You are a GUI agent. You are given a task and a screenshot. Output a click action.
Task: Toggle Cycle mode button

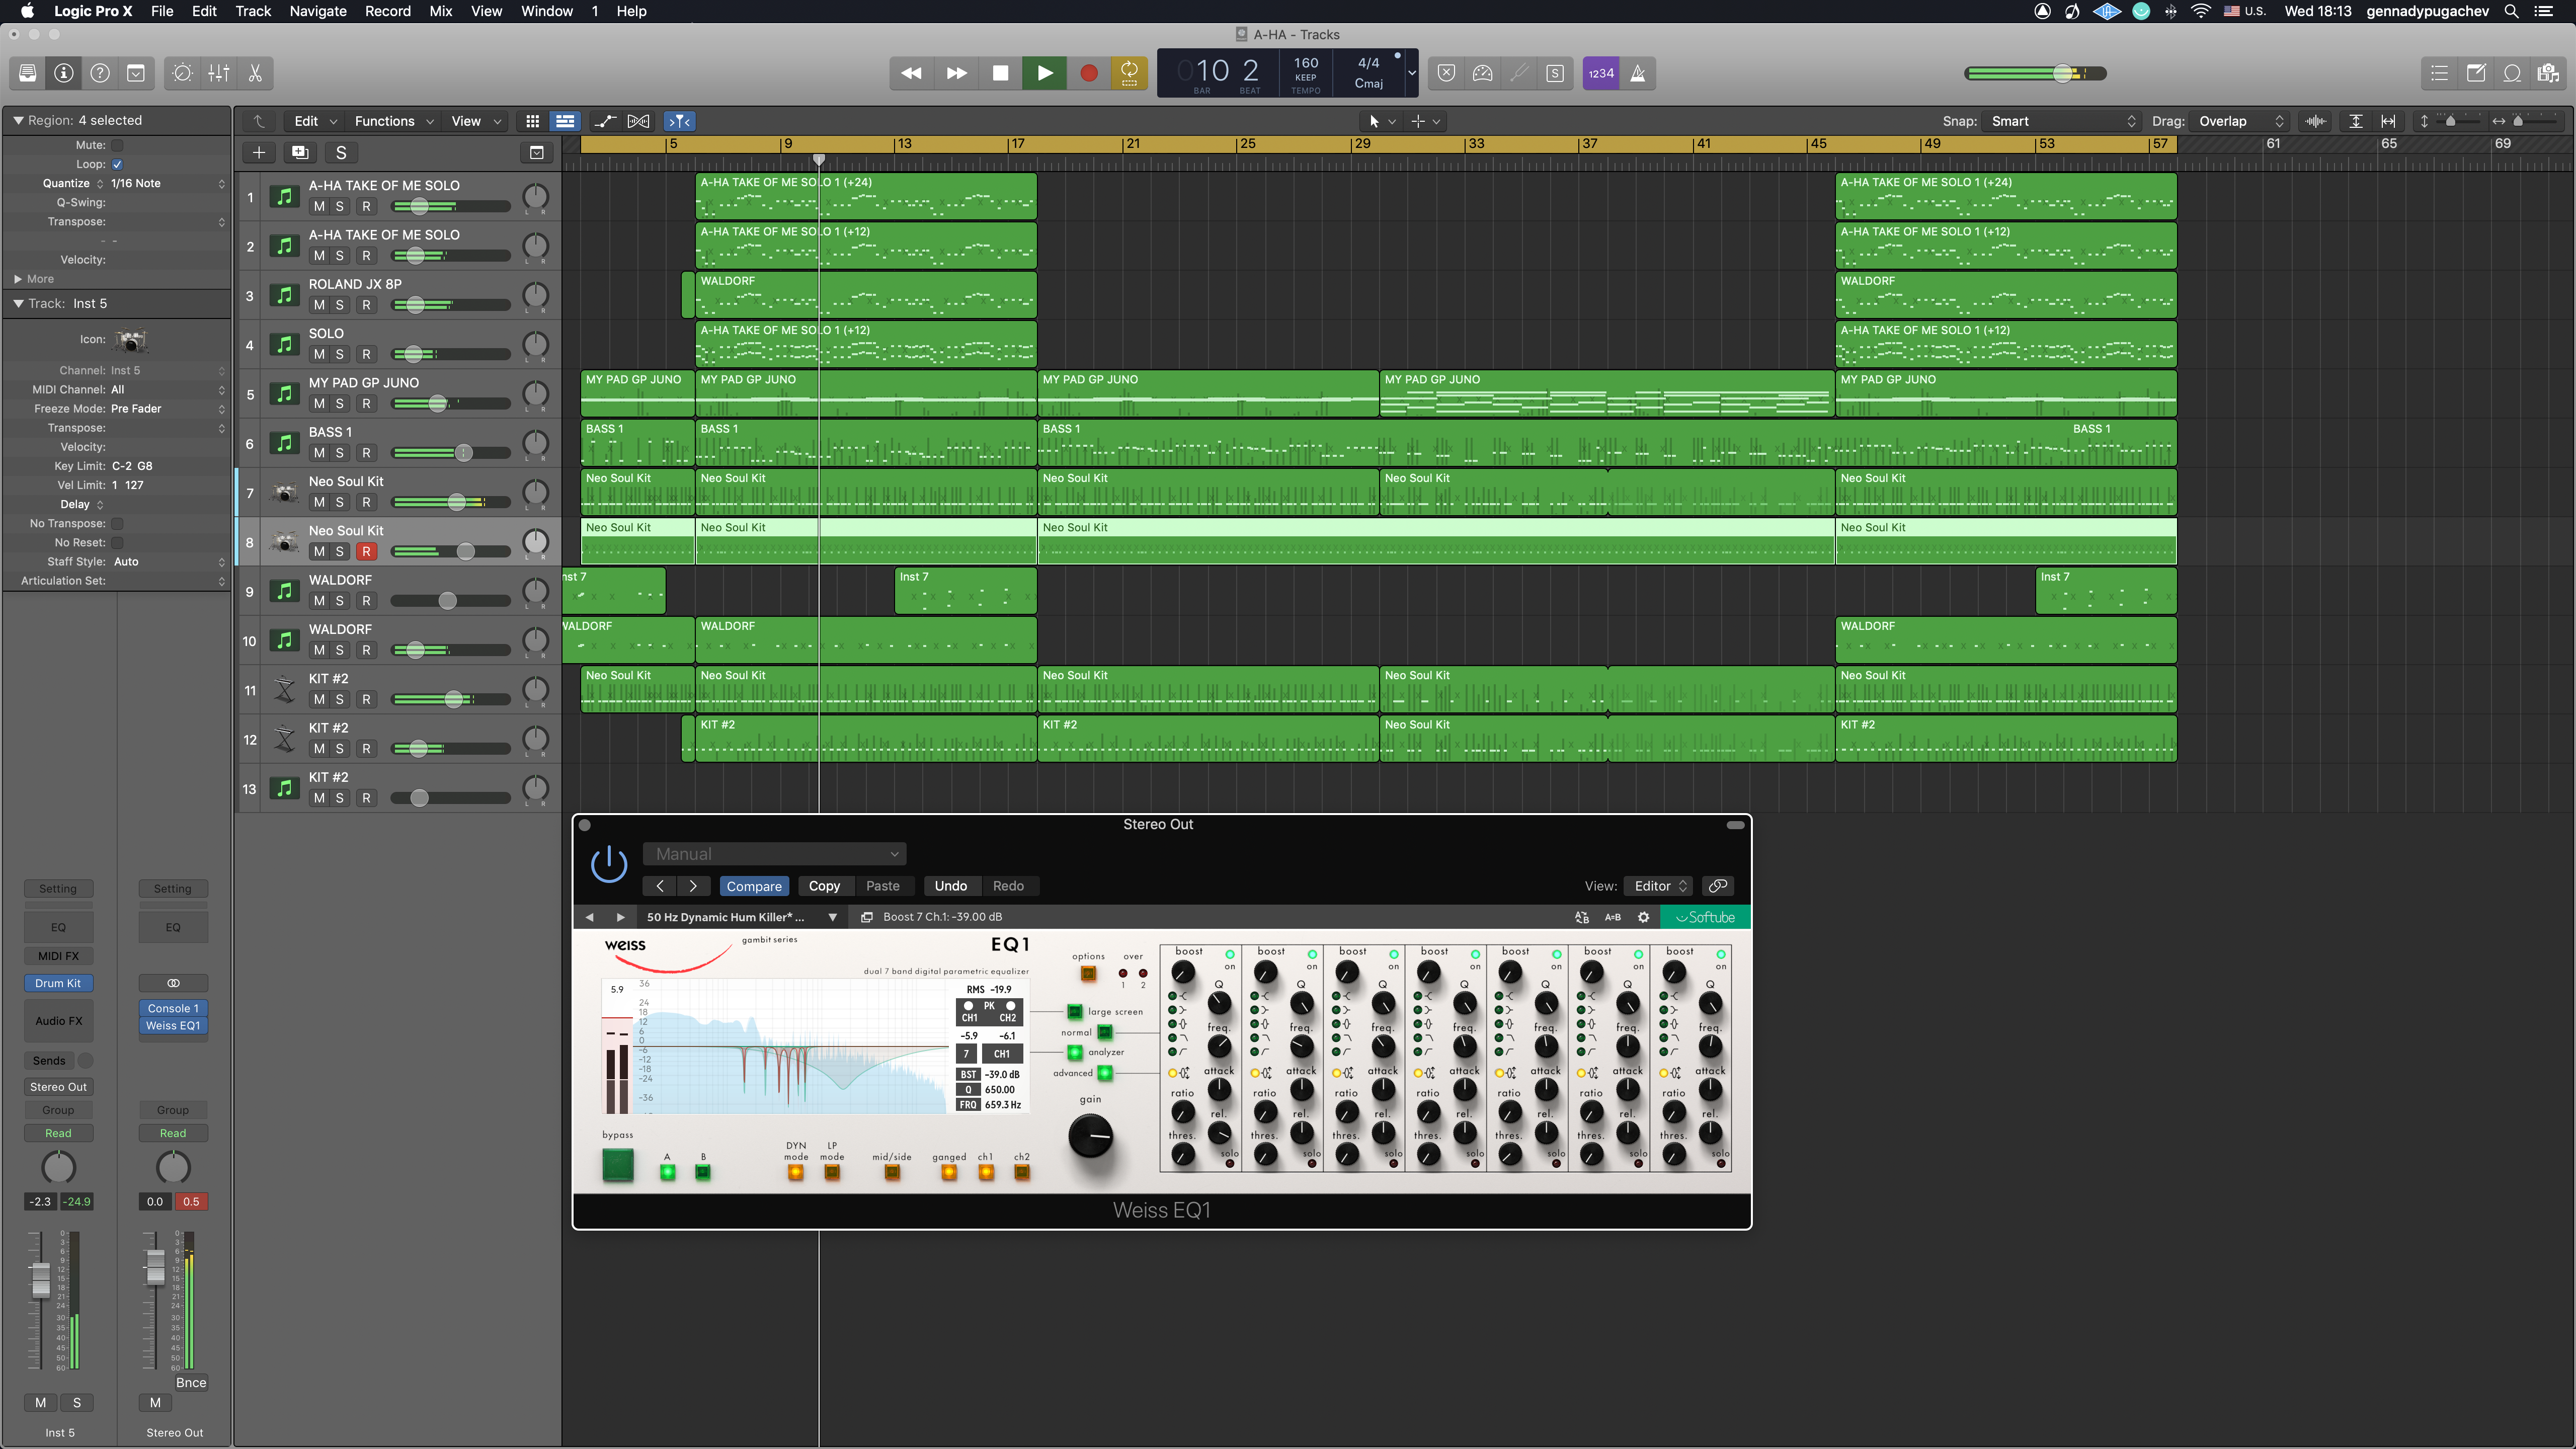pos(1129,73)
